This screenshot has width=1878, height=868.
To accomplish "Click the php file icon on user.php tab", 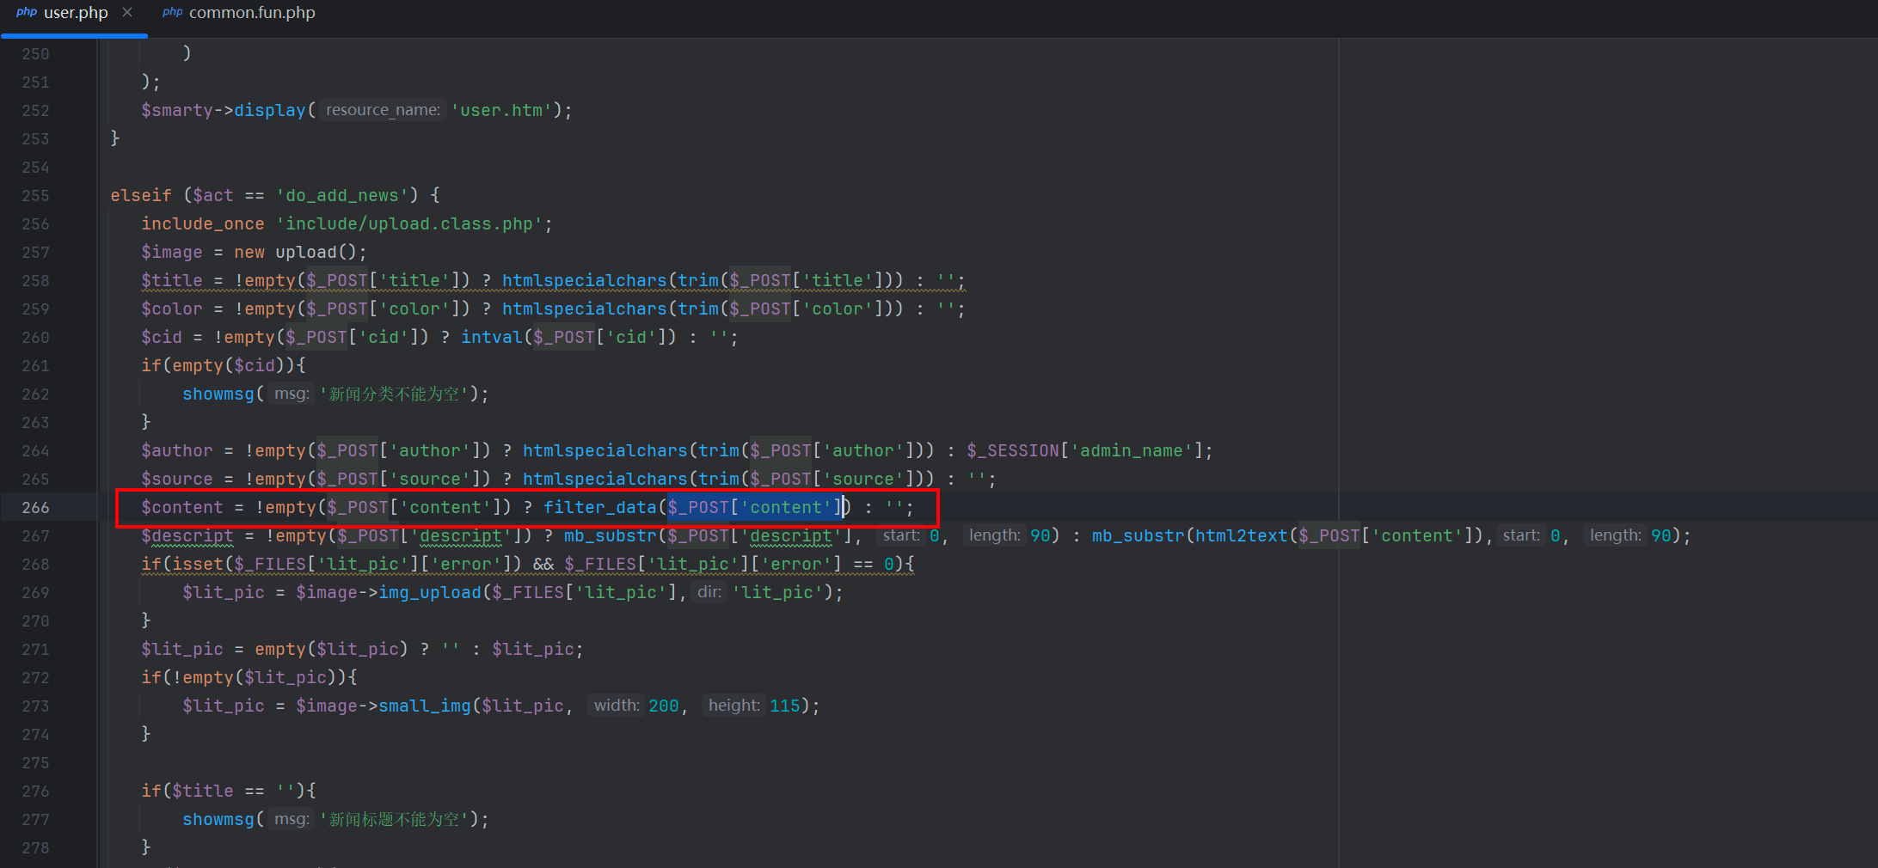I will coord(27,12).
